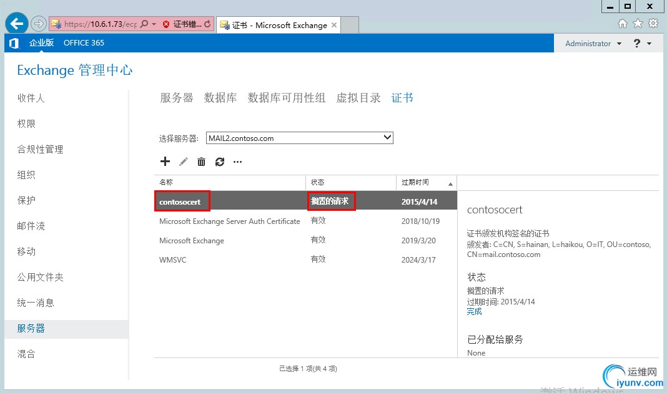Open a new browser tab
The width and height of the screenshot is (667, 393).
[x=350, y=25]
